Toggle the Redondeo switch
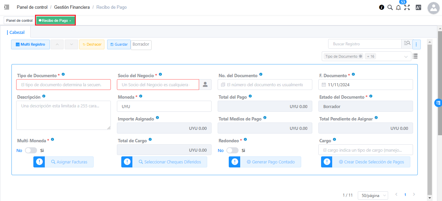Viewport: 442px width, 201px height. [232, 150]
